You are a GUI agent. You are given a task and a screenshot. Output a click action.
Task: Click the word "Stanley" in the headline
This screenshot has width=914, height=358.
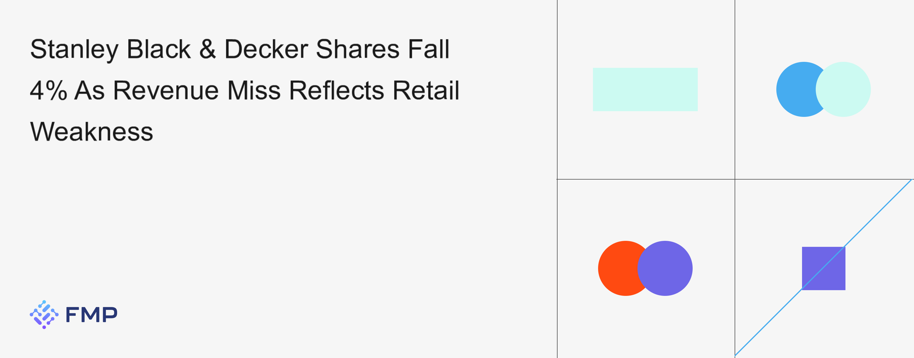(74, 50)
